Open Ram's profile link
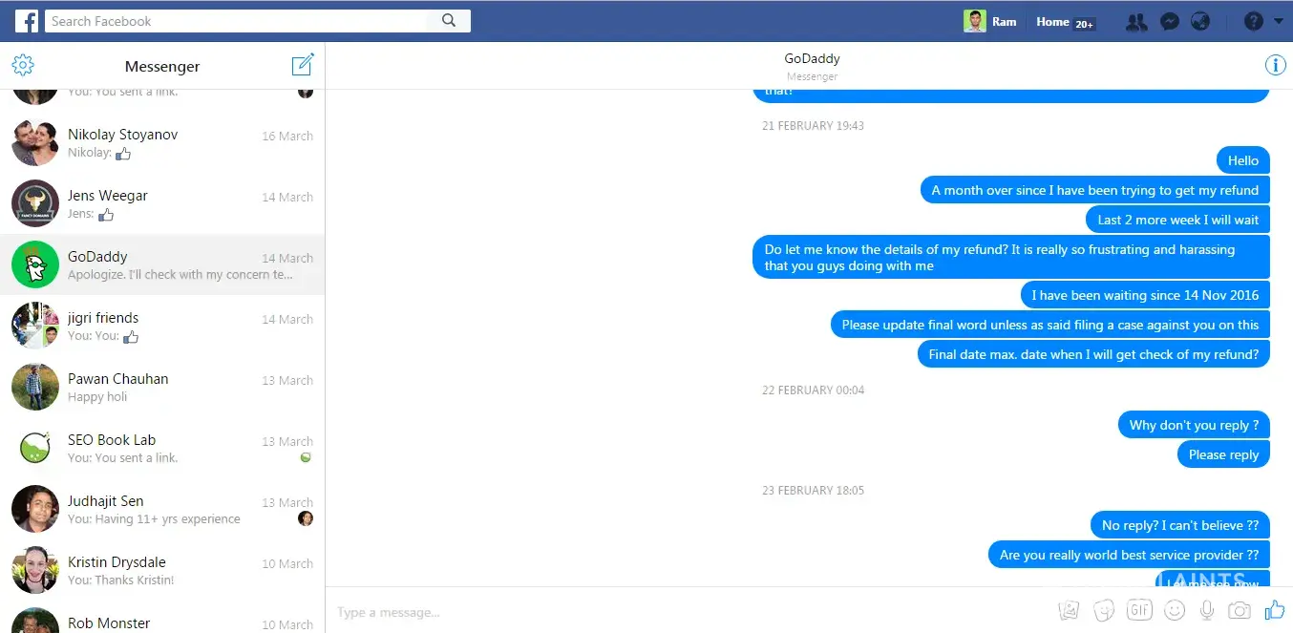 [x=990, y=21]
